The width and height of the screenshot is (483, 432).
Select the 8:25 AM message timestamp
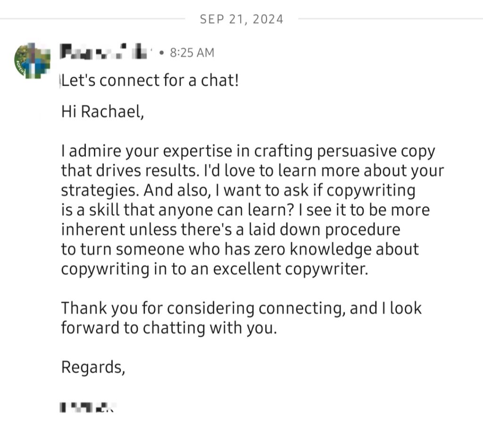[x=192, y=53]
